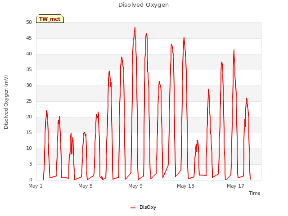Select the chart title 'Disolved Oxygen'
The height and width of the screenshot is (216, 288).
(x=144, y=5)
